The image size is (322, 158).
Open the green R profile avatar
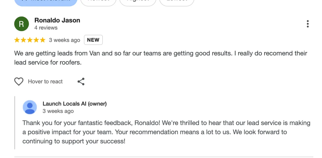(x=21, y=24)
